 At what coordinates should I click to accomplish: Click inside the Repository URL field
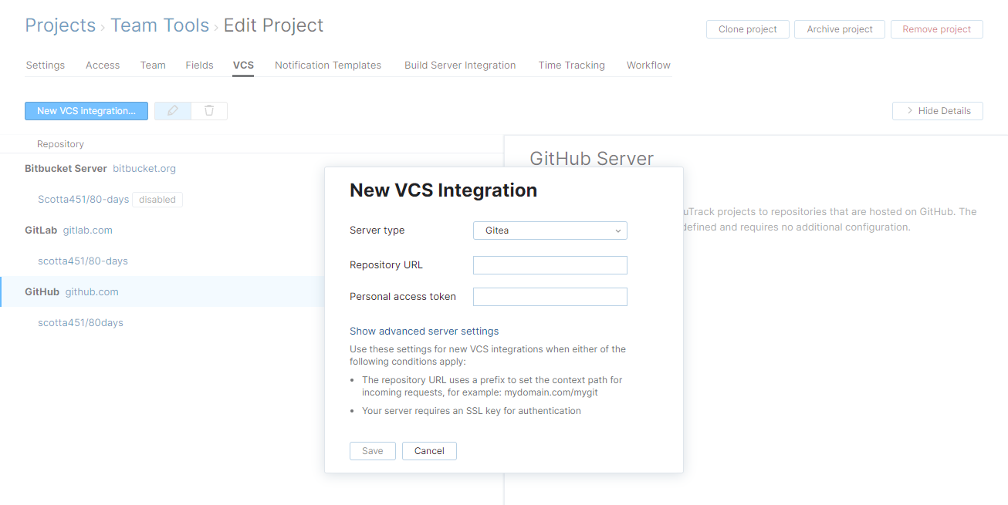(x=550, y=264)
